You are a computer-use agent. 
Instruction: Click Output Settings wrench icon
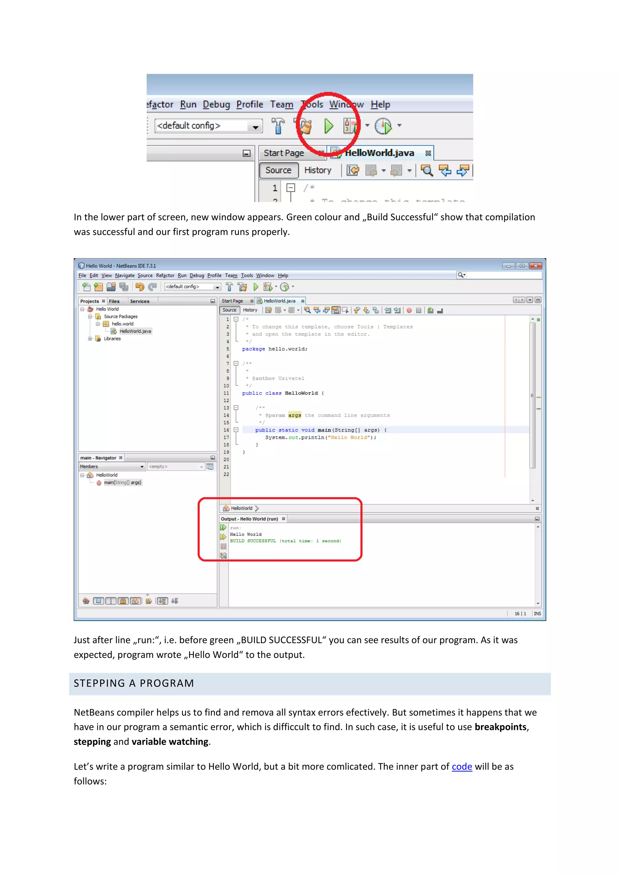[223, 555]
